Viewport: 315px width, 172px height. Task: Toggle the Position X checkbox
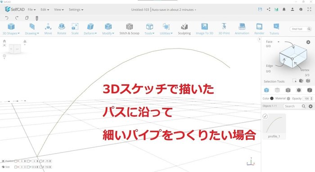(16, 161)
